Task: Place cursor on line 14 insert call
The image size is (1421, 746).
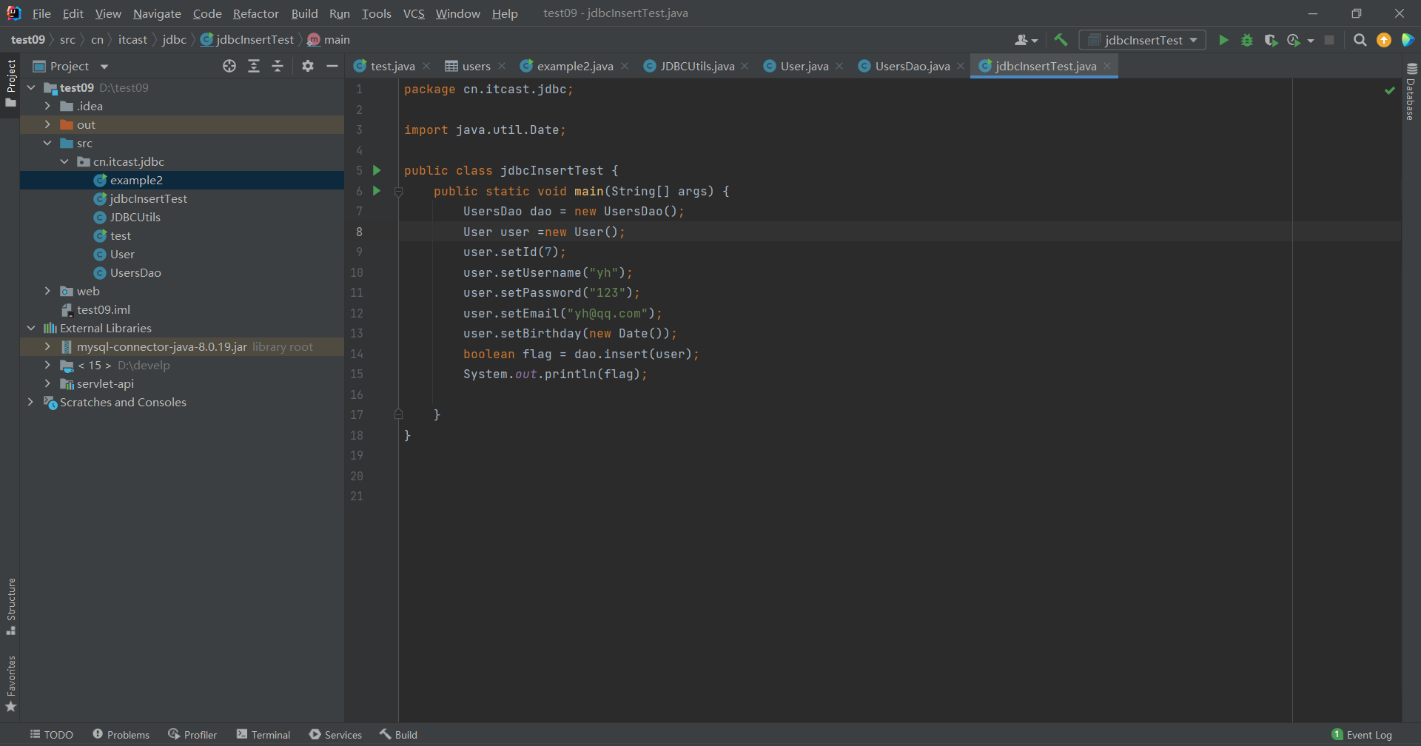Action: [x=636, y=354]
